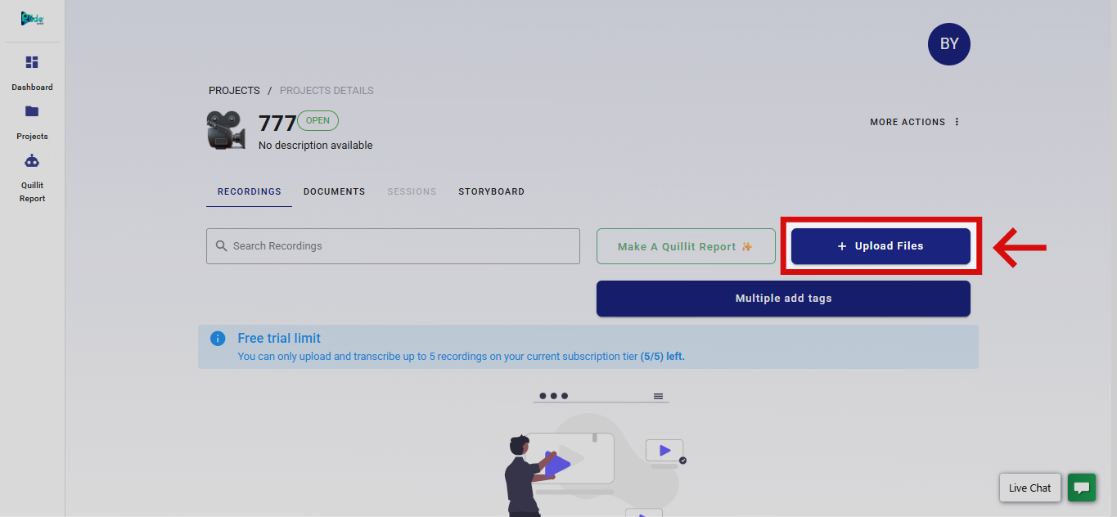Click the OPEN status badge
This screenshot has height=517, width=1117.
[x=318, y=120]
